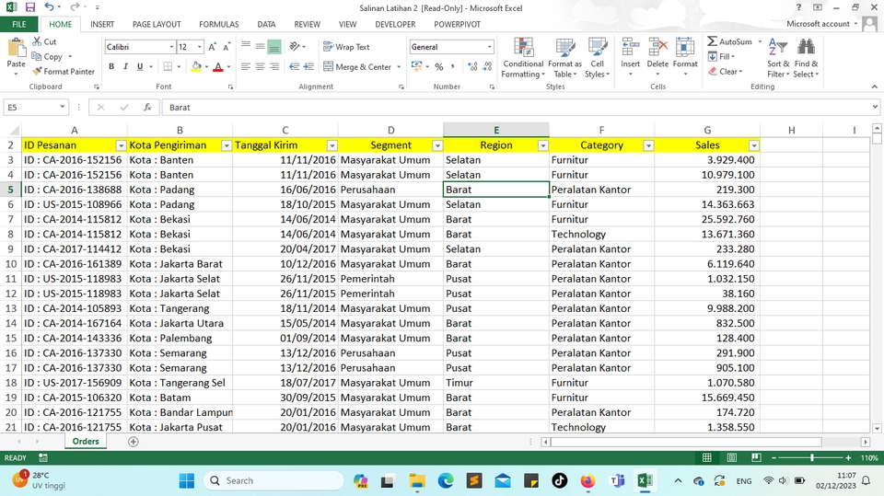The image size is (884, 496).
Task: Open the fill color yellow swatch
Action: (196, 66)
